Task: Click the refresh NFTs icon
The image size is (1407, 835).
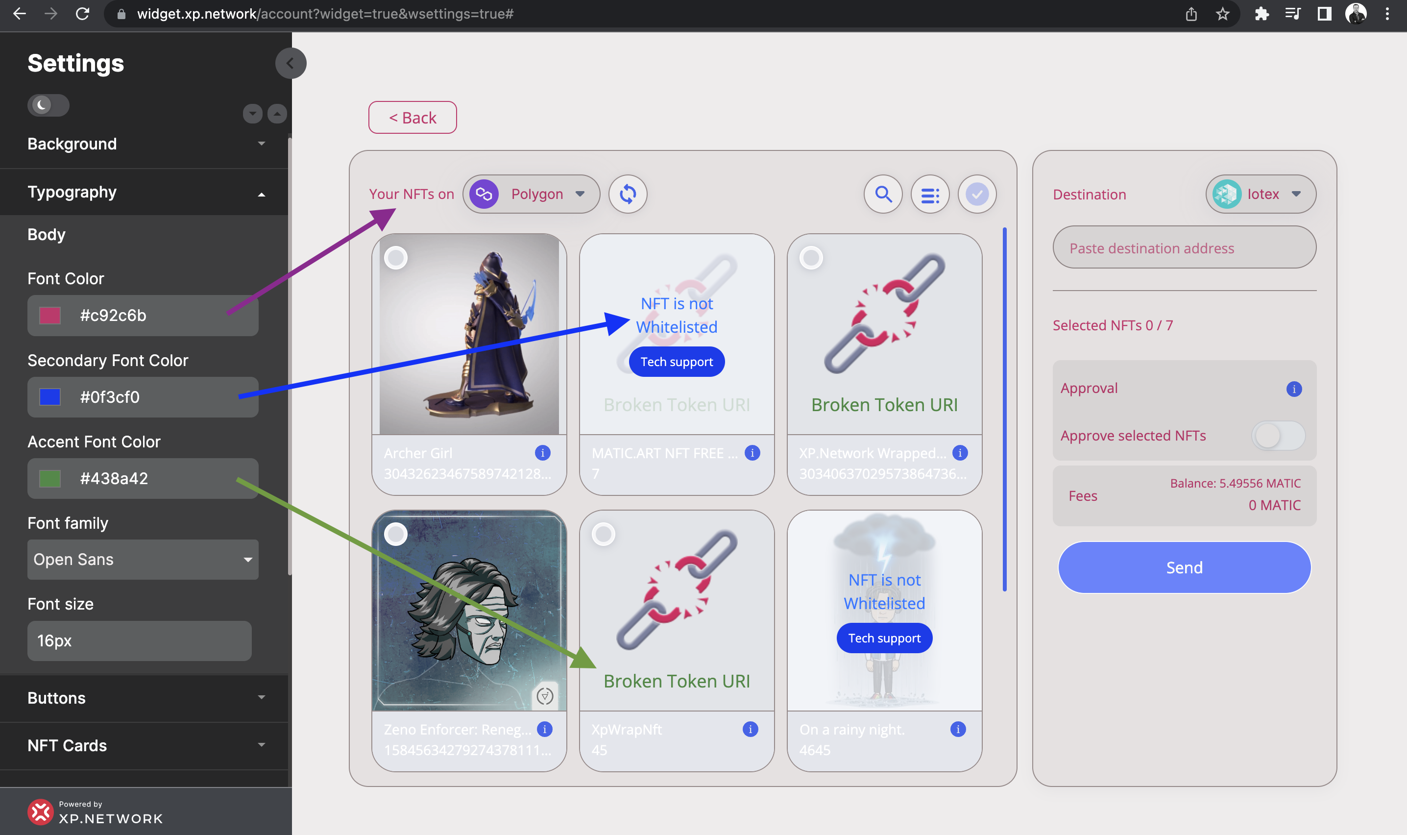Action: 628,194
